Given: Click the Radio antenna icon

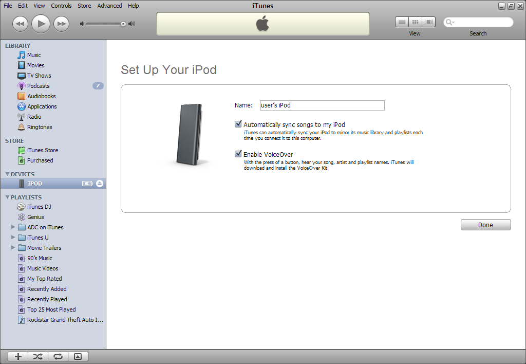Looking at the screenshot, I should [x=22, y=117].
